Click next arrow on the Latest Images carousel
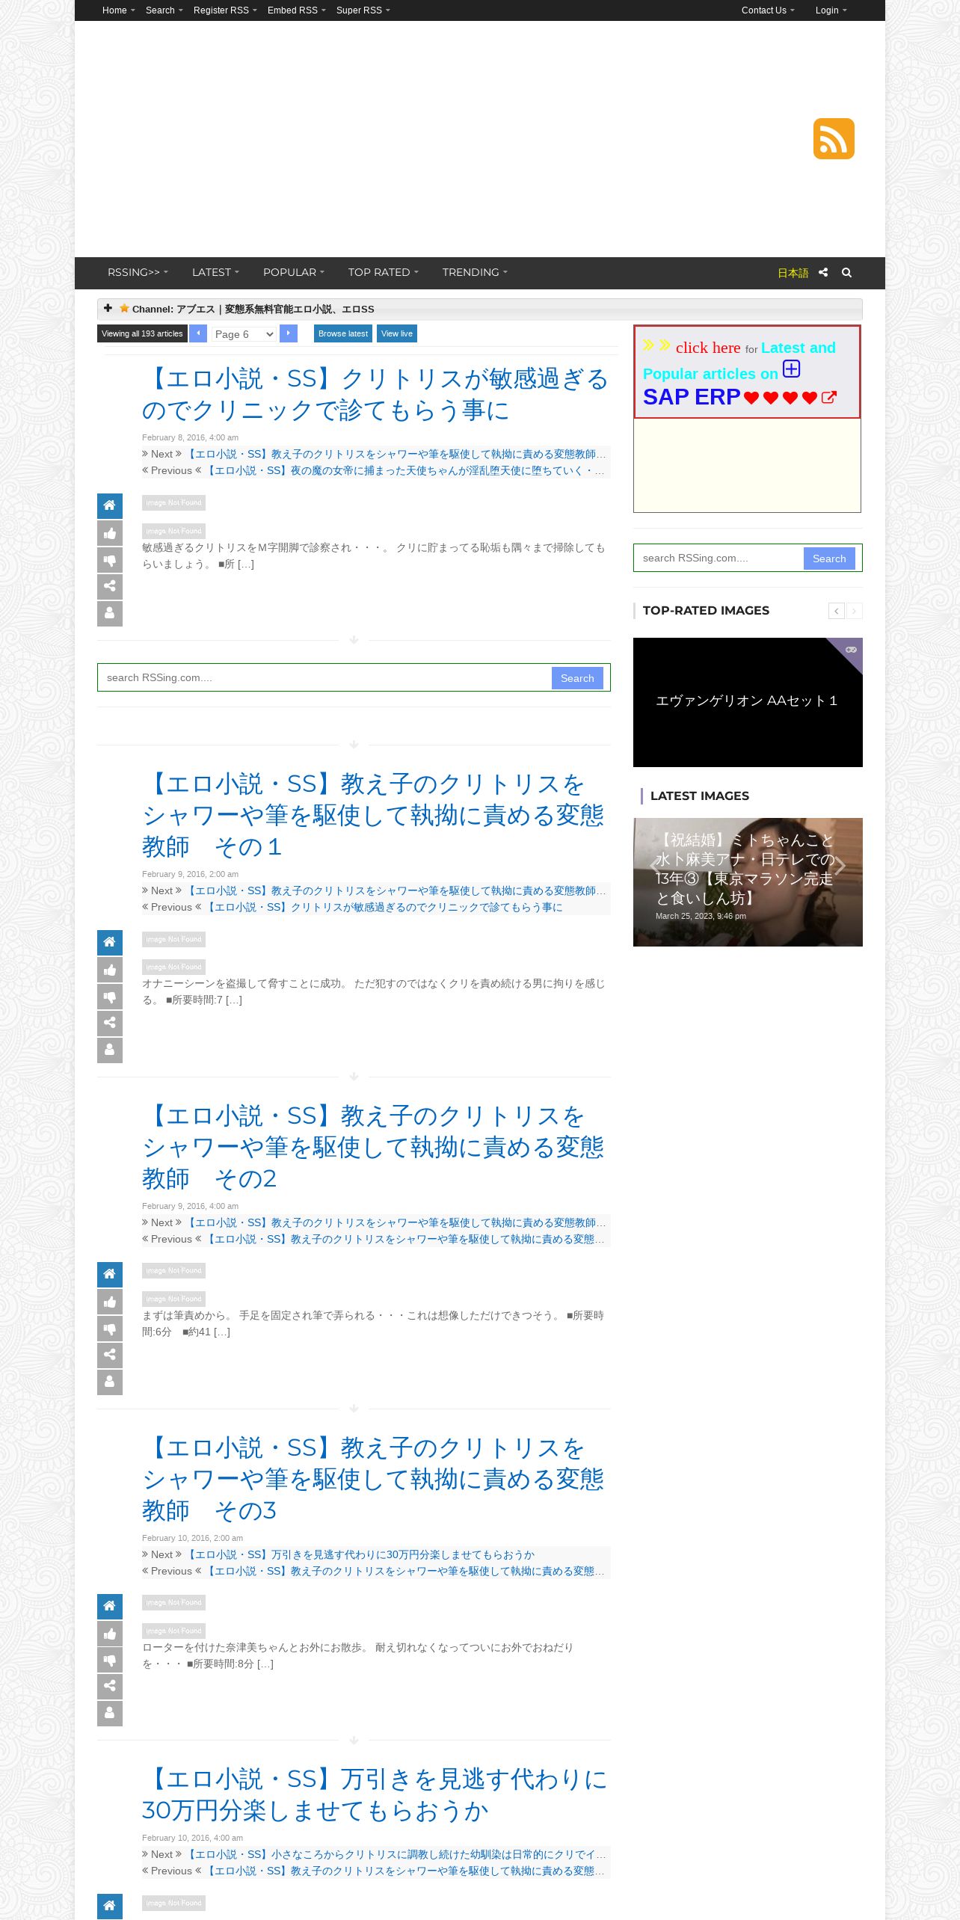 [x=840, y=865]
